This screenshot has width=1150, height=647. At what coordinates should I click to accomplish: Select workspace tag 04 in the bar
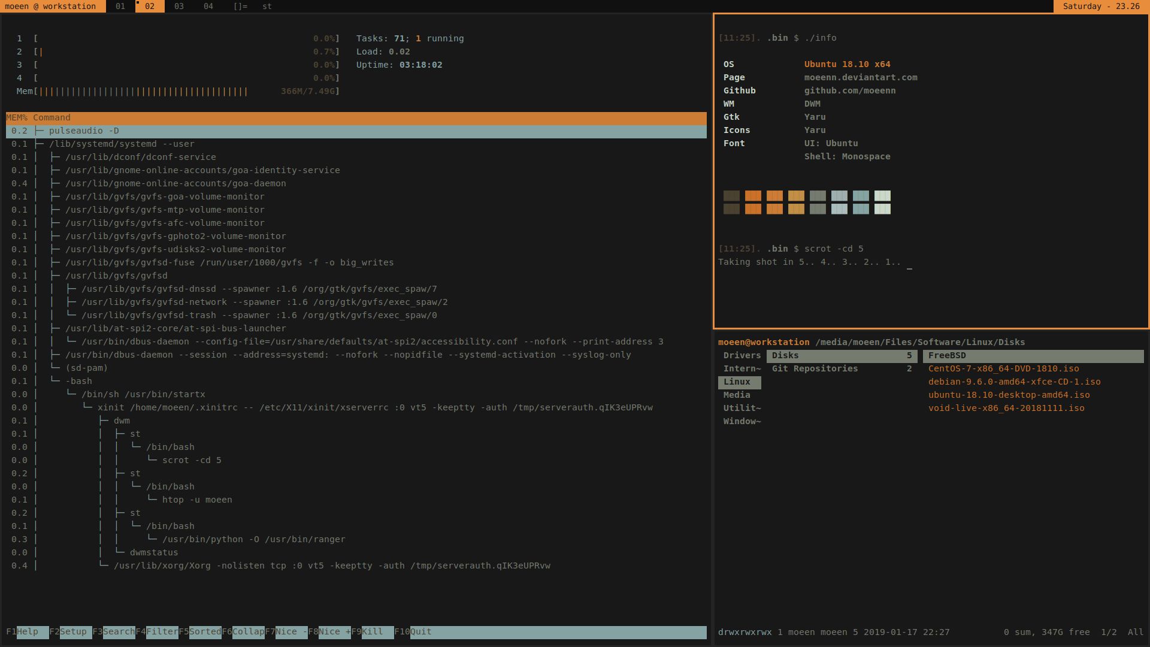click(208, 7)
